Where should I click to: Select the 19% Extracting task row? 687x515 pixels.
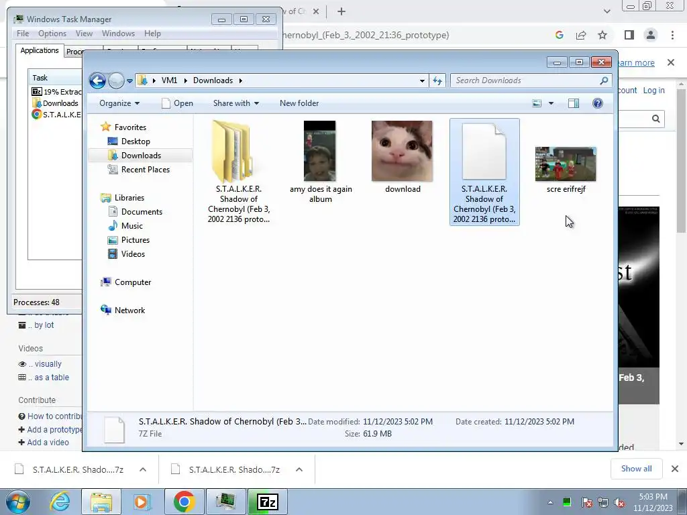click(56, 91)
